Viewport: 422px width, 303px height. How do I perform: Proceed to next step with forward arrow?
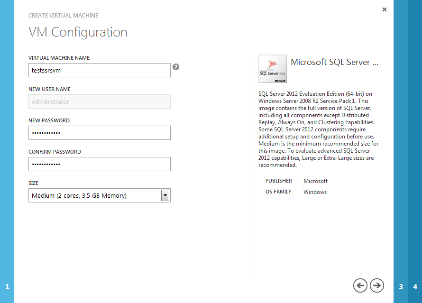(377, 285)
